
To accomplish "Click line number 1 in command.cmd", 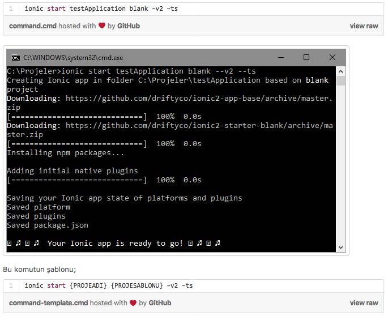I will point(11,8).
